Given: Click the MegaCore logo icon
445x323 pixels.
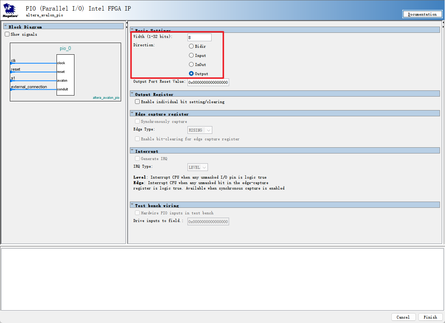Looking at the screenshot, I should point(10,9).
